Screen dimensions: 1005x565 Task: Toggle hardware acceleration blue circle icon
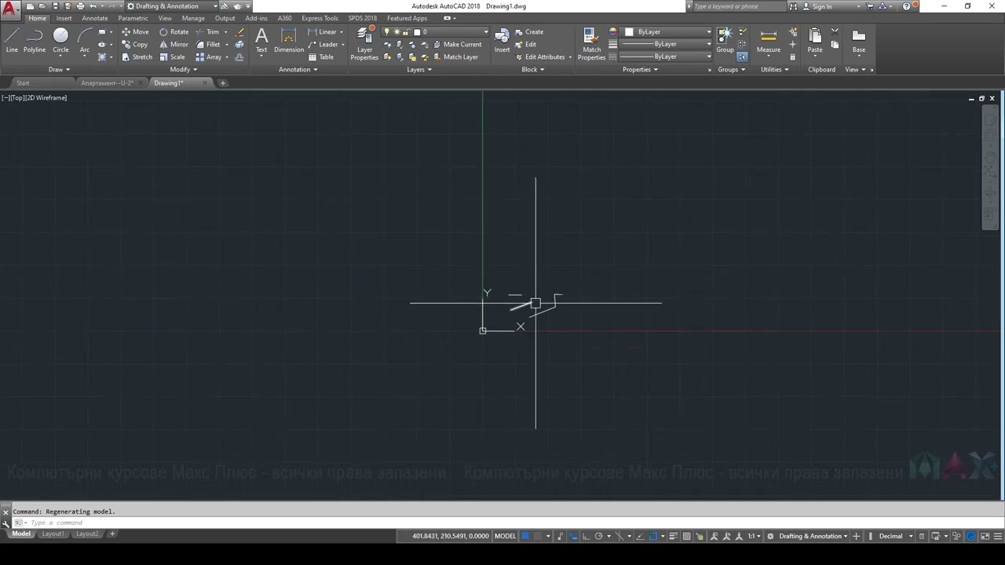[971, 536]
